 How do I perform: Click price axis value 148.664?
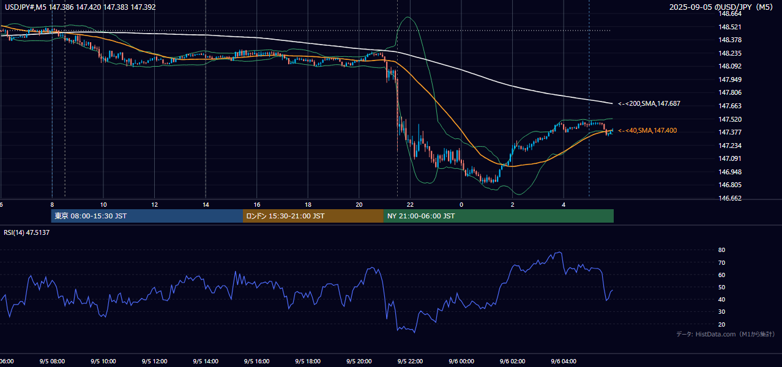tap(729, 13)
